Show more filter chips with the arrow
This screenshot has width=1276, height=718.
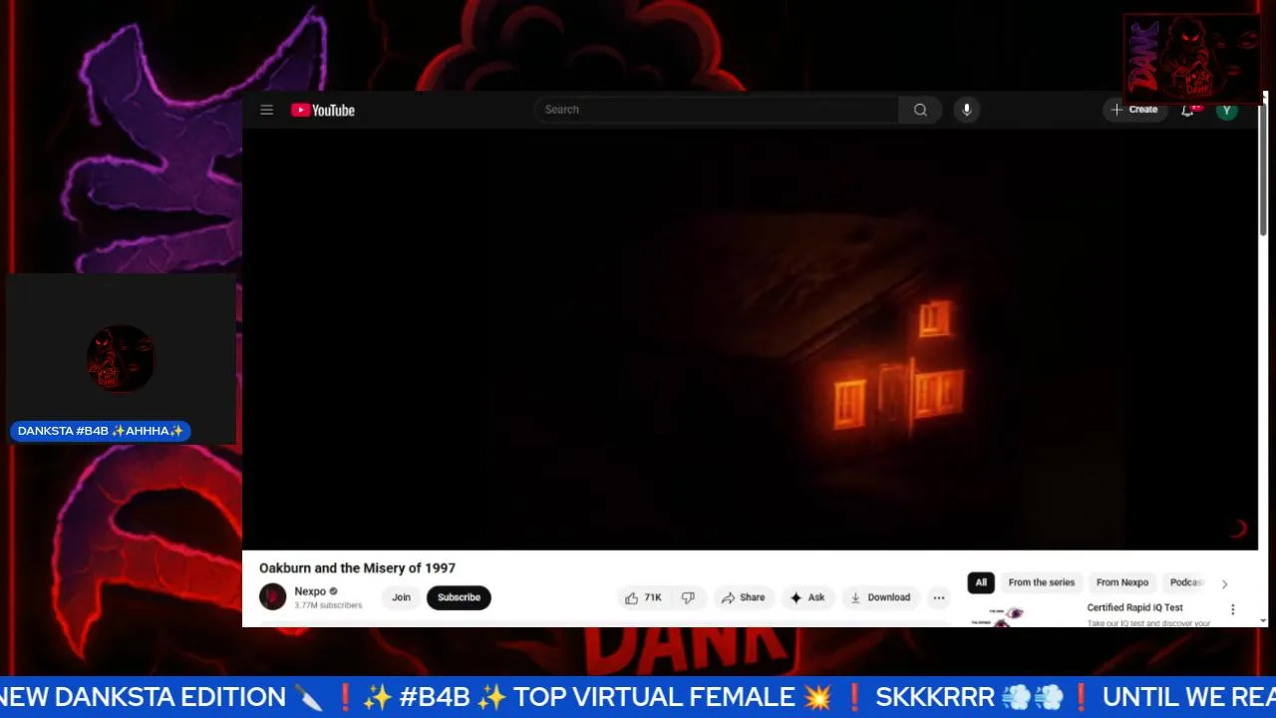coord(1224,583)
